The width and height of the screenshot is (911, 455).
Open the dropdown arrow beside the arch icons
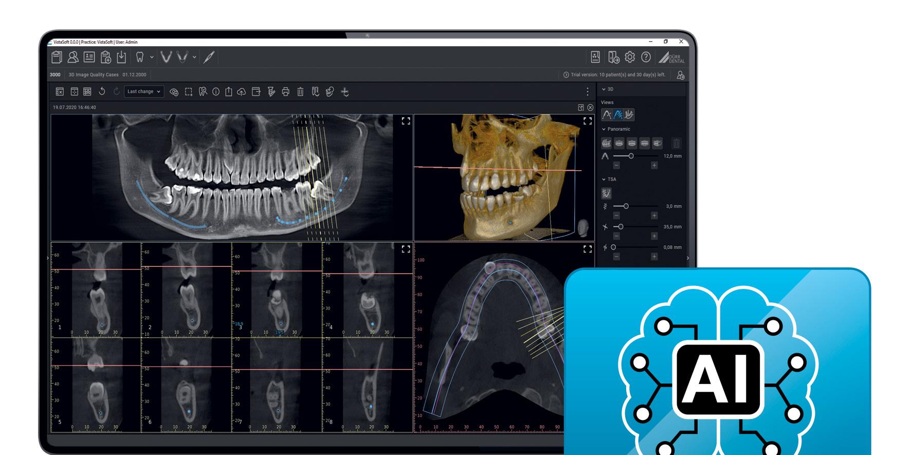point(194,57)
